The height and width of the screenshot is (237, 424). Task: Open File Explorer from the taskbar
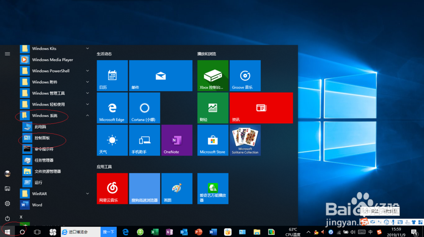coord(257,232)
